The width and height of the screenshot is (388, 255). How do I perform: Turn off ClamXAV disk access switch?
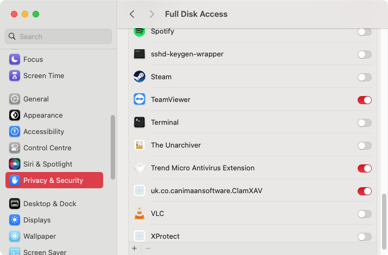click(365, 191)
